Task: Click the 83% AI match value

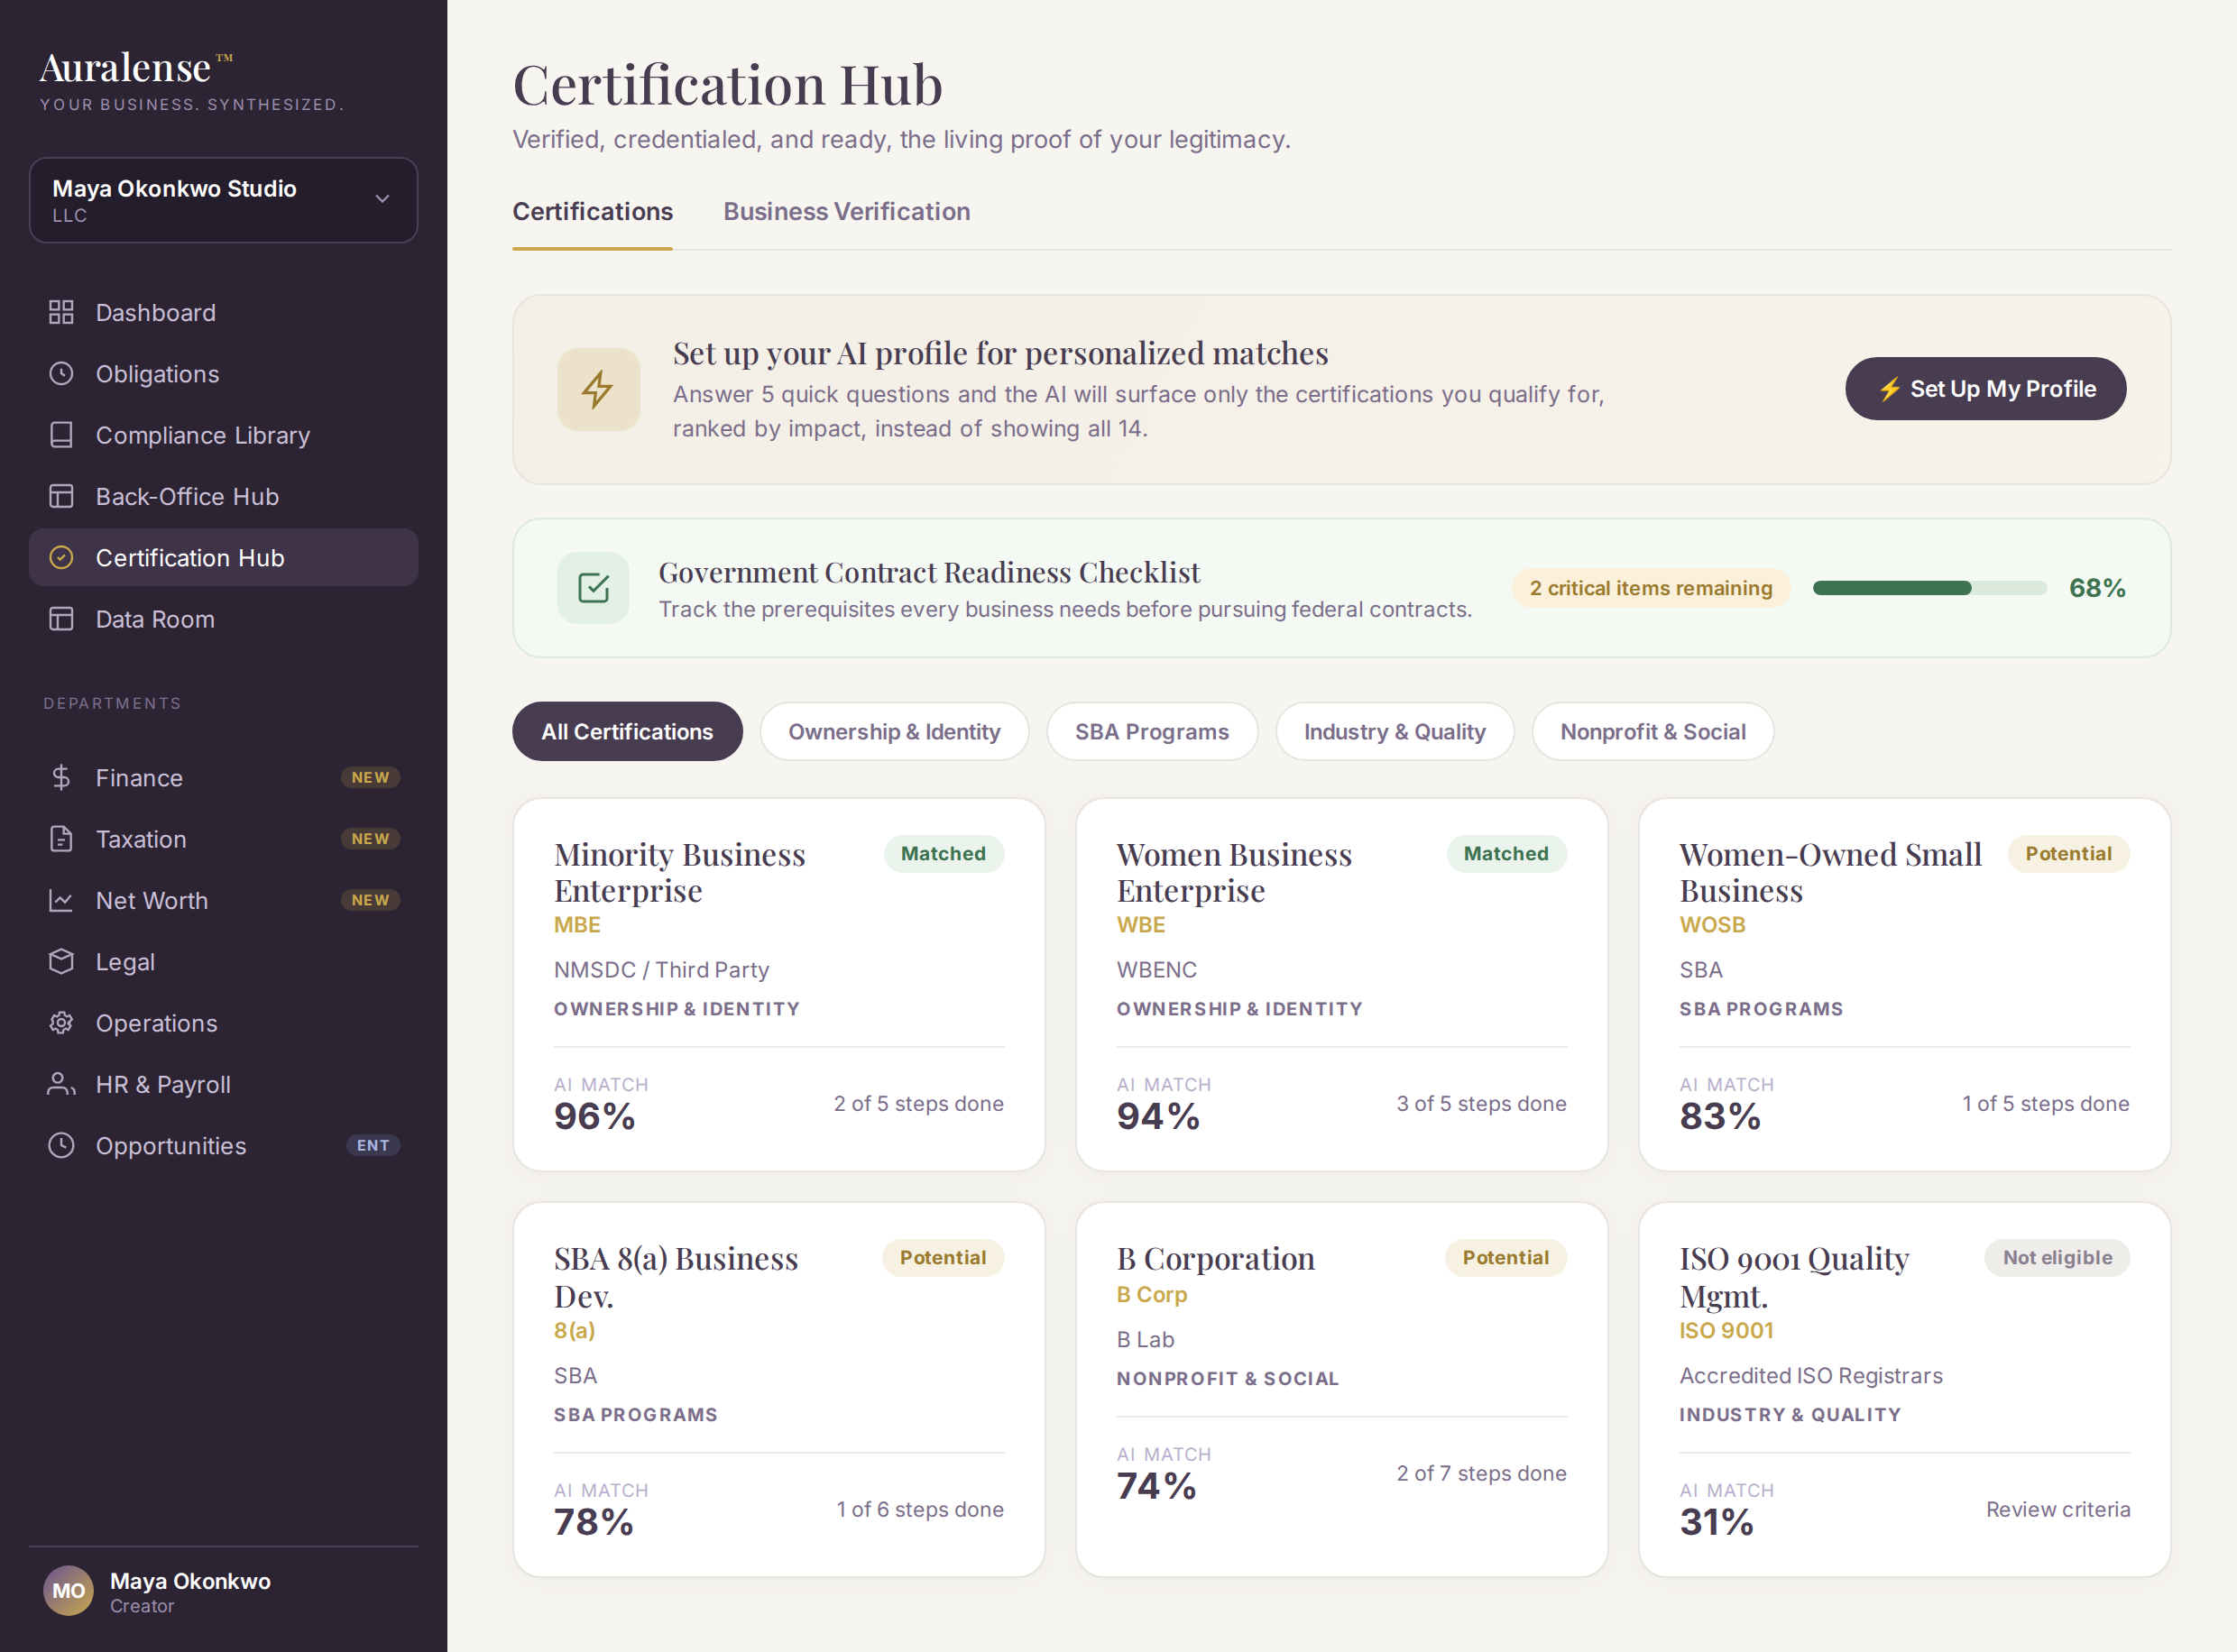Action: coord(1719,1116)
